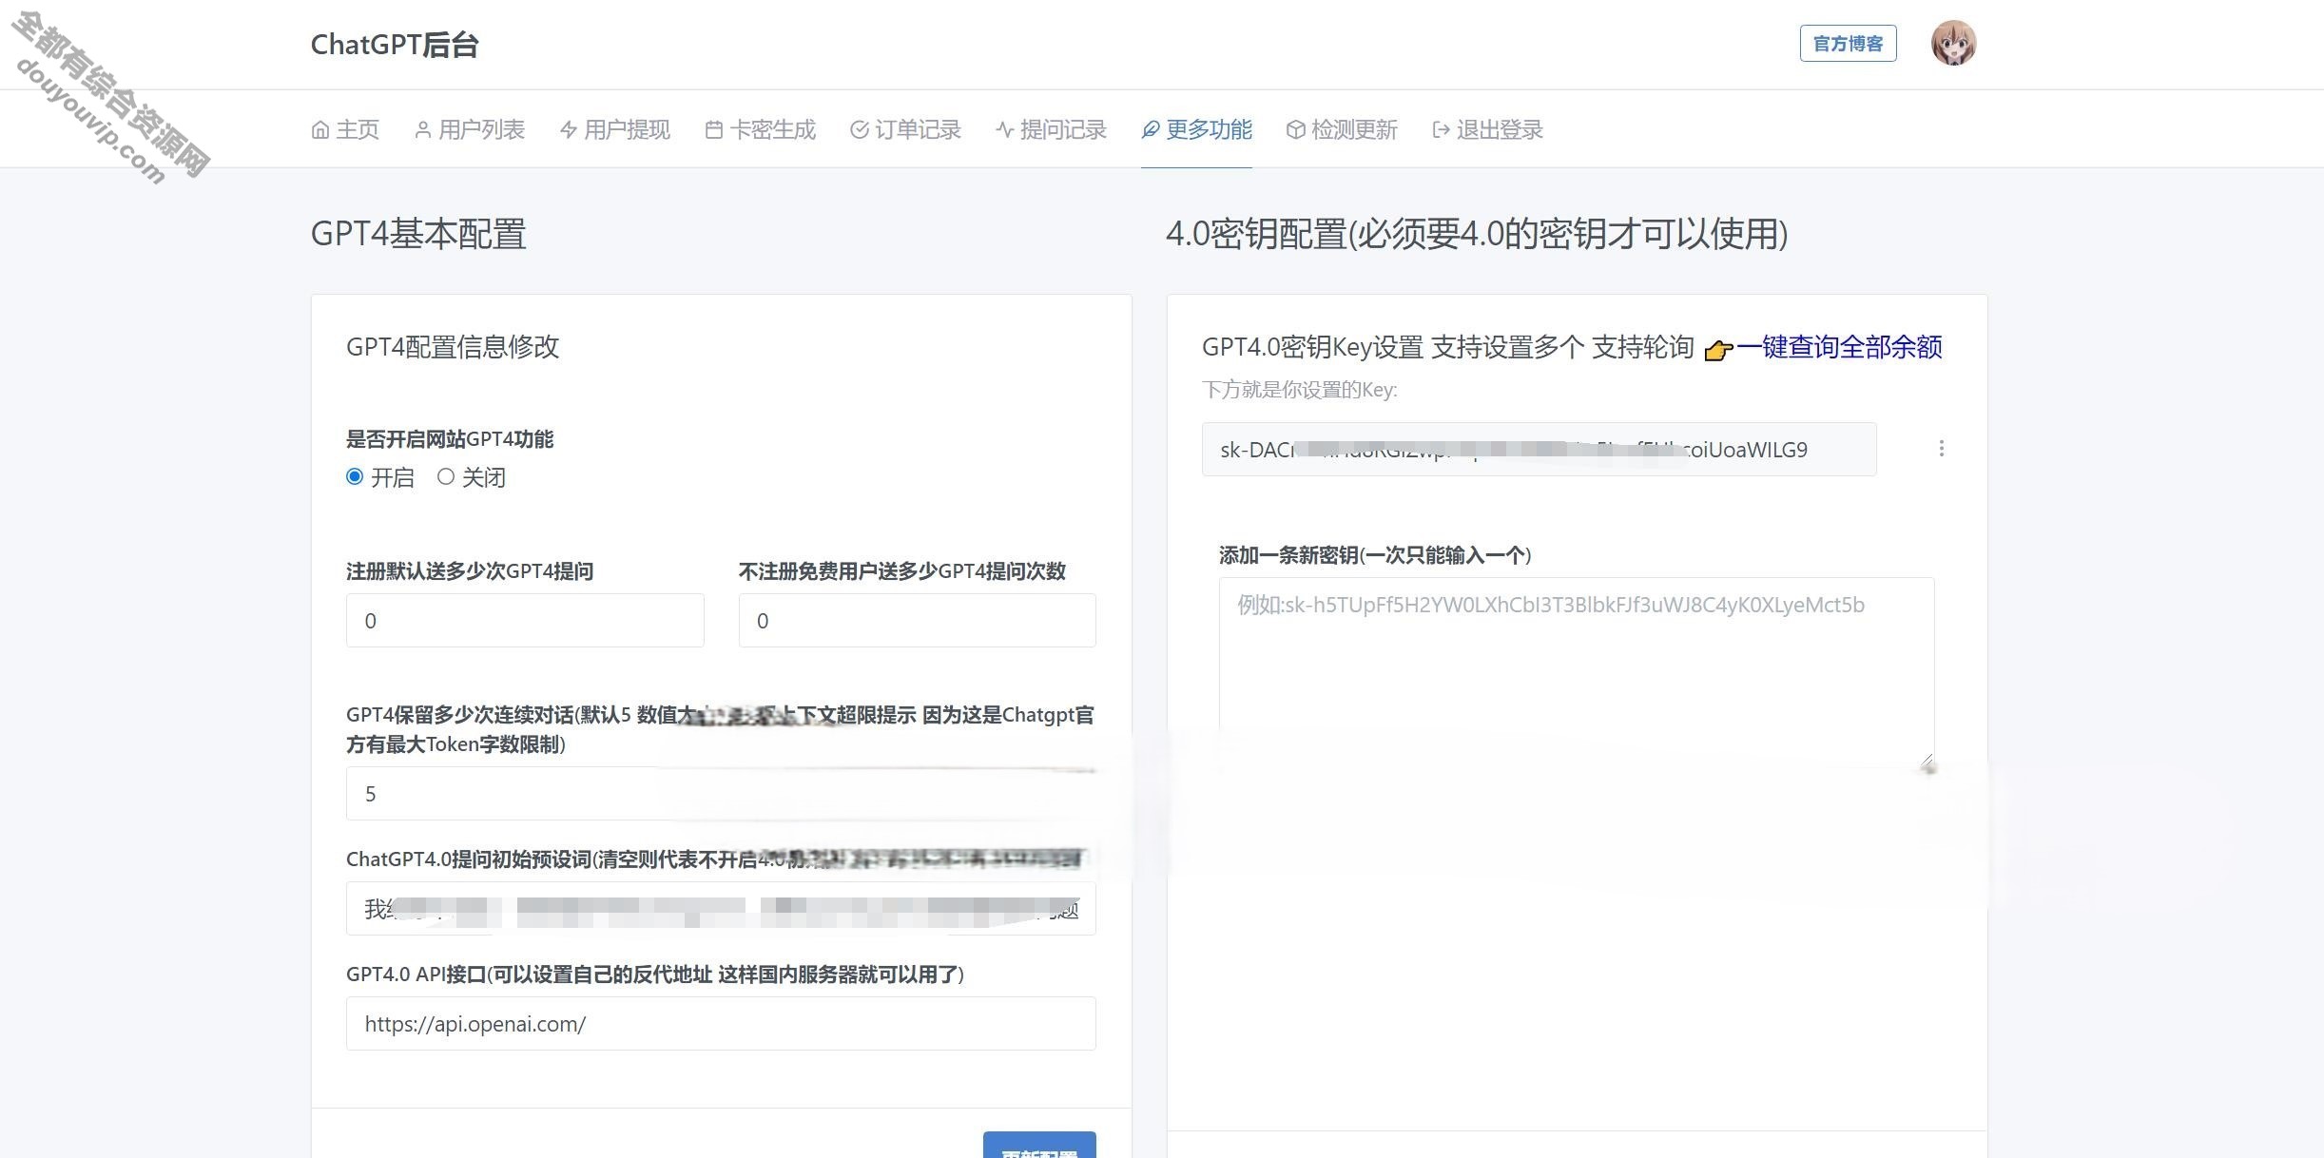Open 检测更新 tab
The height and width of the screenshot is (1158, 2324).
[1343, 129]
